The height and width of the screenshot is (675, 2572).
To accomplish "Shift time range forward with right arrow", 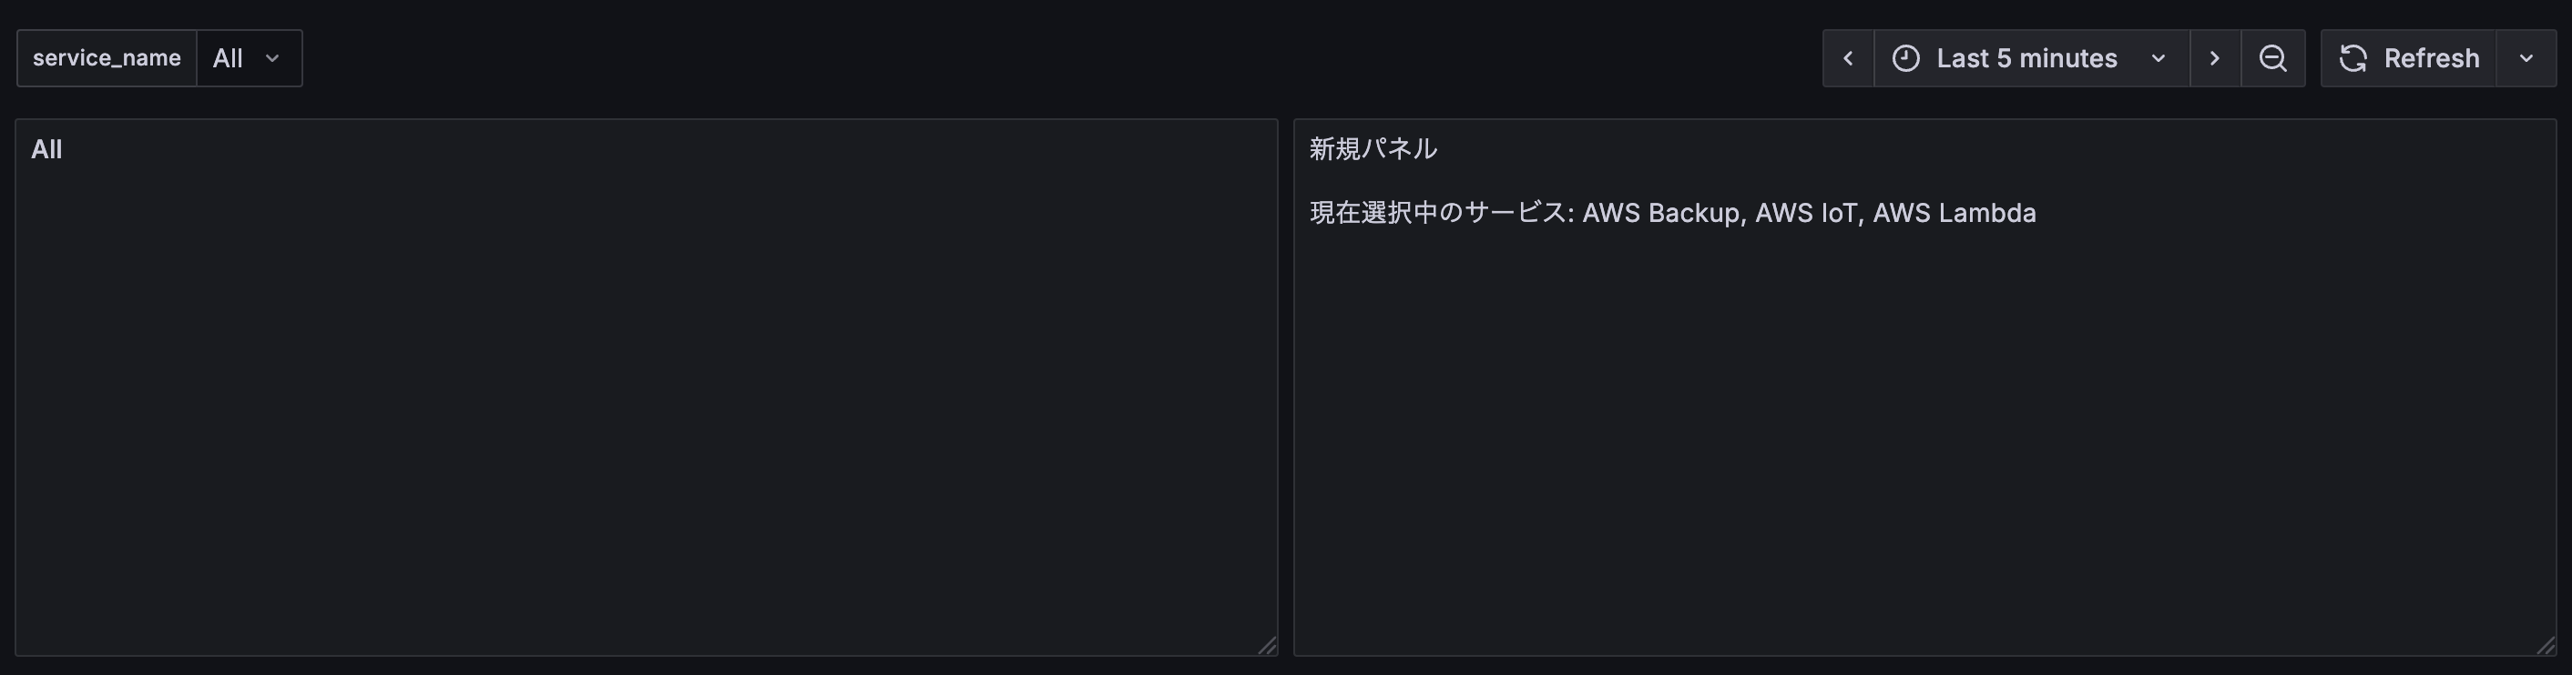I will [2215, 58].
